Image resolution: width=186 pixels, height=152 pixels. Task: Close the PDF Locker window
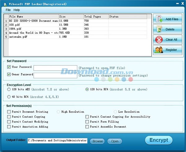coord(183,3)
